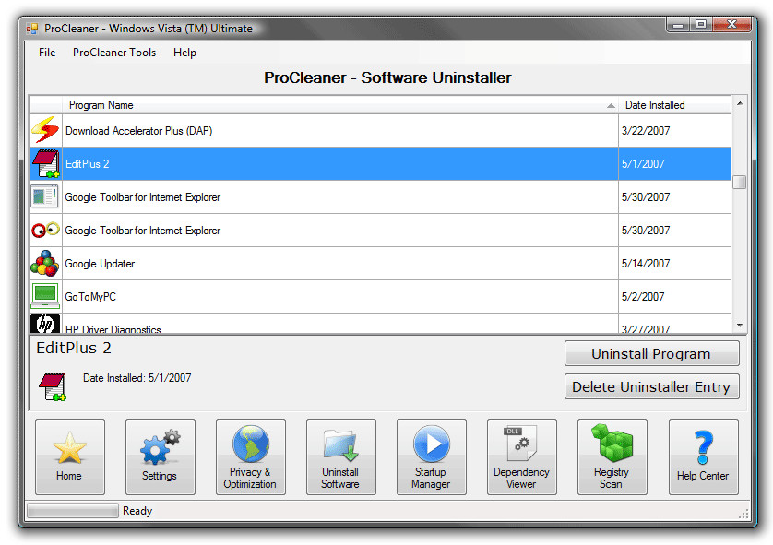773x545 pixels.
Task: Click the program list scrollbar thumb
Action: (x=740, y=182)
